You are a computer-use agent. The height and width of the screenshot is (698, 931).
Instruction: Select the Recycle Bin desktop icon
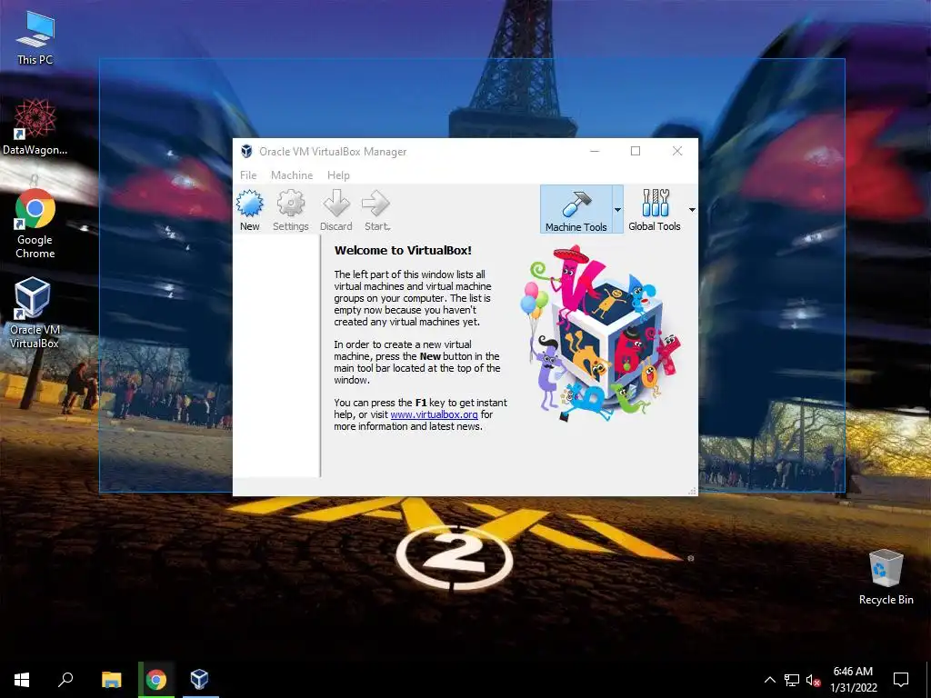click(x=886, y=577)
